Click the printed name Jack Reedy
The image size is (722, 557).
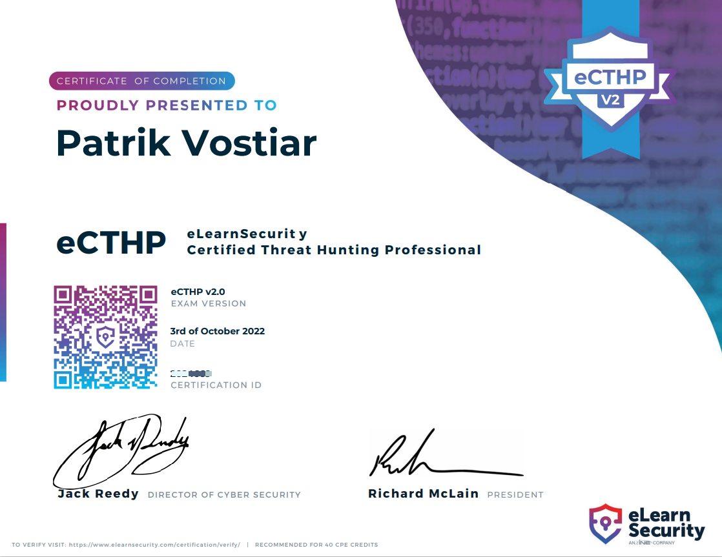coord(98,494)
